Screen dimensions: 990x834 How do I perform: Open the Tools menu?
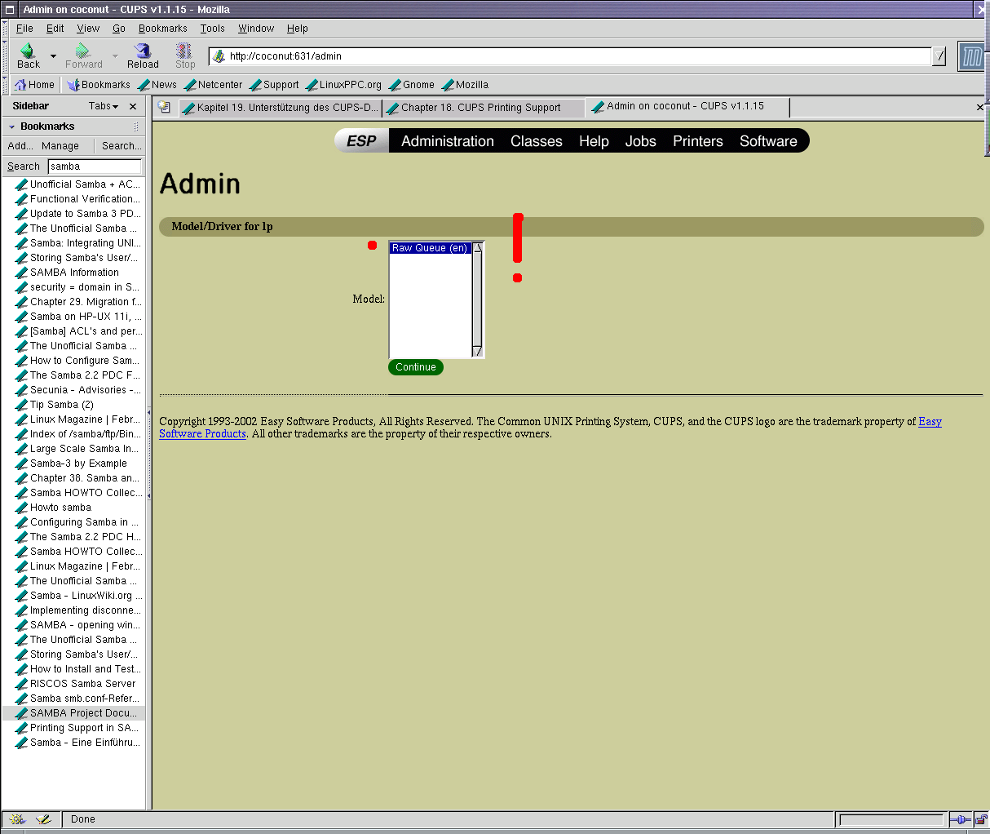212,29
